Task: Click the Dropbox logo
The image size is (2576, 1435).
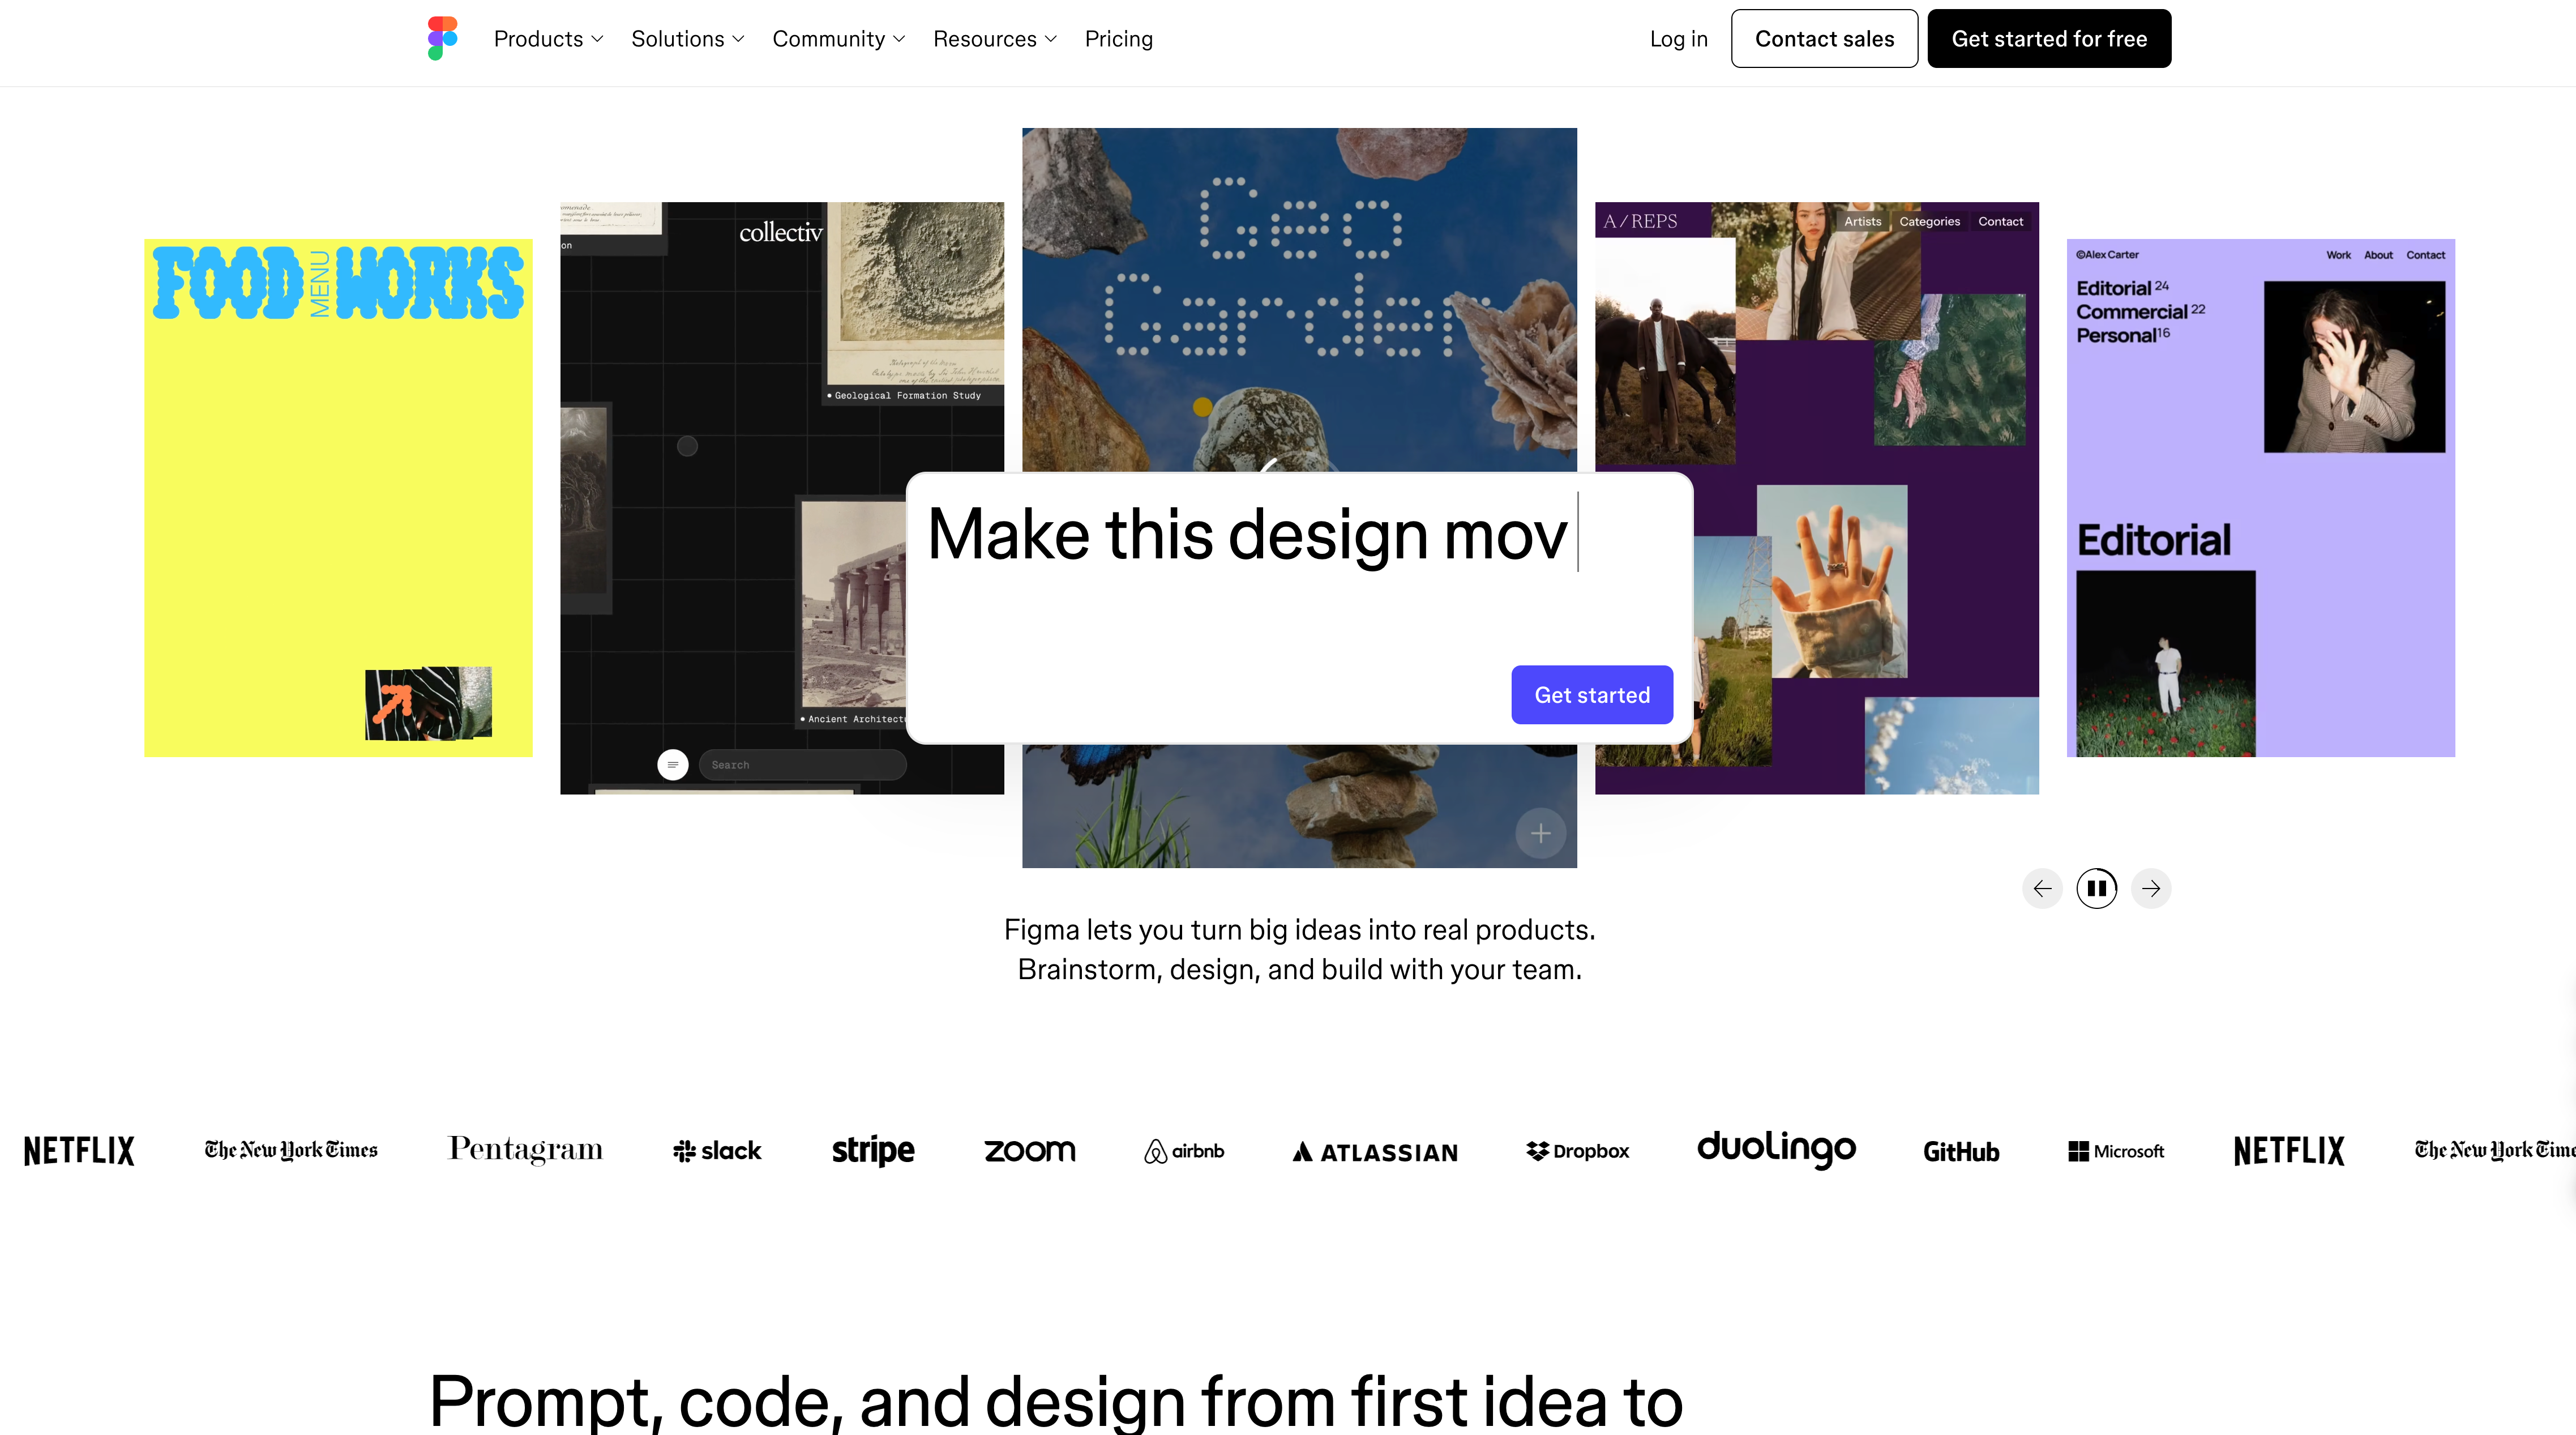Action: (x=1578, y=1151)
